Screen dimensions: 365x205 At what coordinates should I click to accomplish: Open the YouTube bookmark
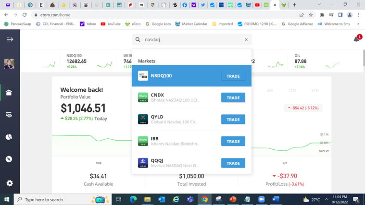point(111,24)
